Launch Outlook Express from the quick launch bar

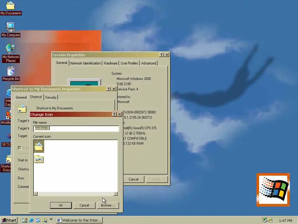coord(38,220)
